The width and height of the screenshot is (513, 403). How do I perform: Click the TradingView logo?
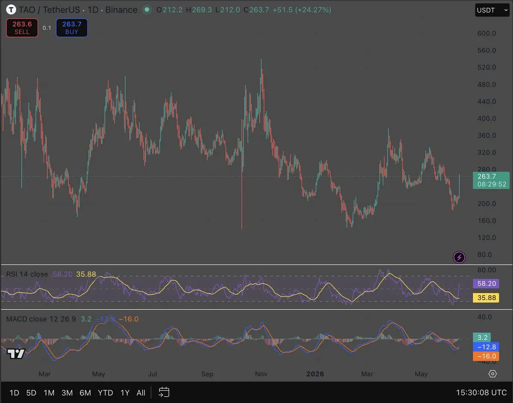(16, 353)
